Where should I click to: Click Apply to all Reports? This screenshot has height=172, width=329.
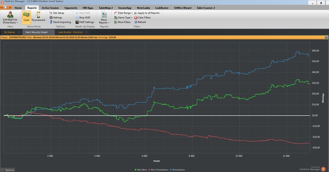click(147, 13)
